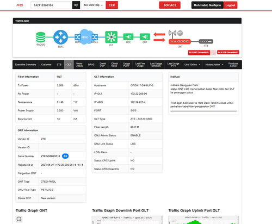Click the right Metro switch icon near AKSES
Viewport: 272px width, 224px height.
(x=95, y=37)
